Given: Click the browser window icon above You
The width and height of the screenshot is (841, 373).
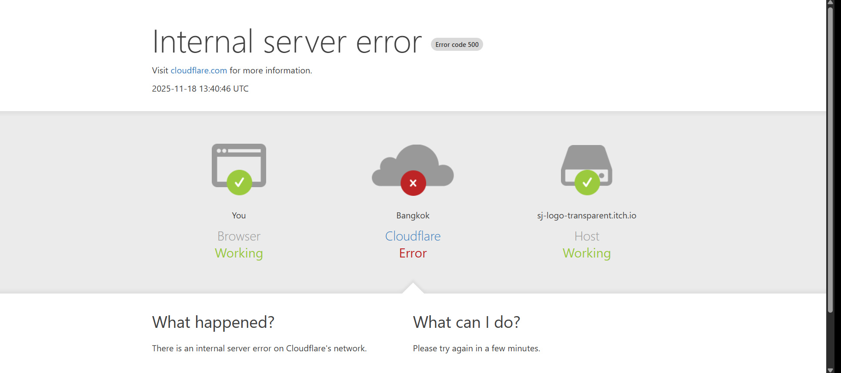Looking at the screenshot, I should (239, 169).
